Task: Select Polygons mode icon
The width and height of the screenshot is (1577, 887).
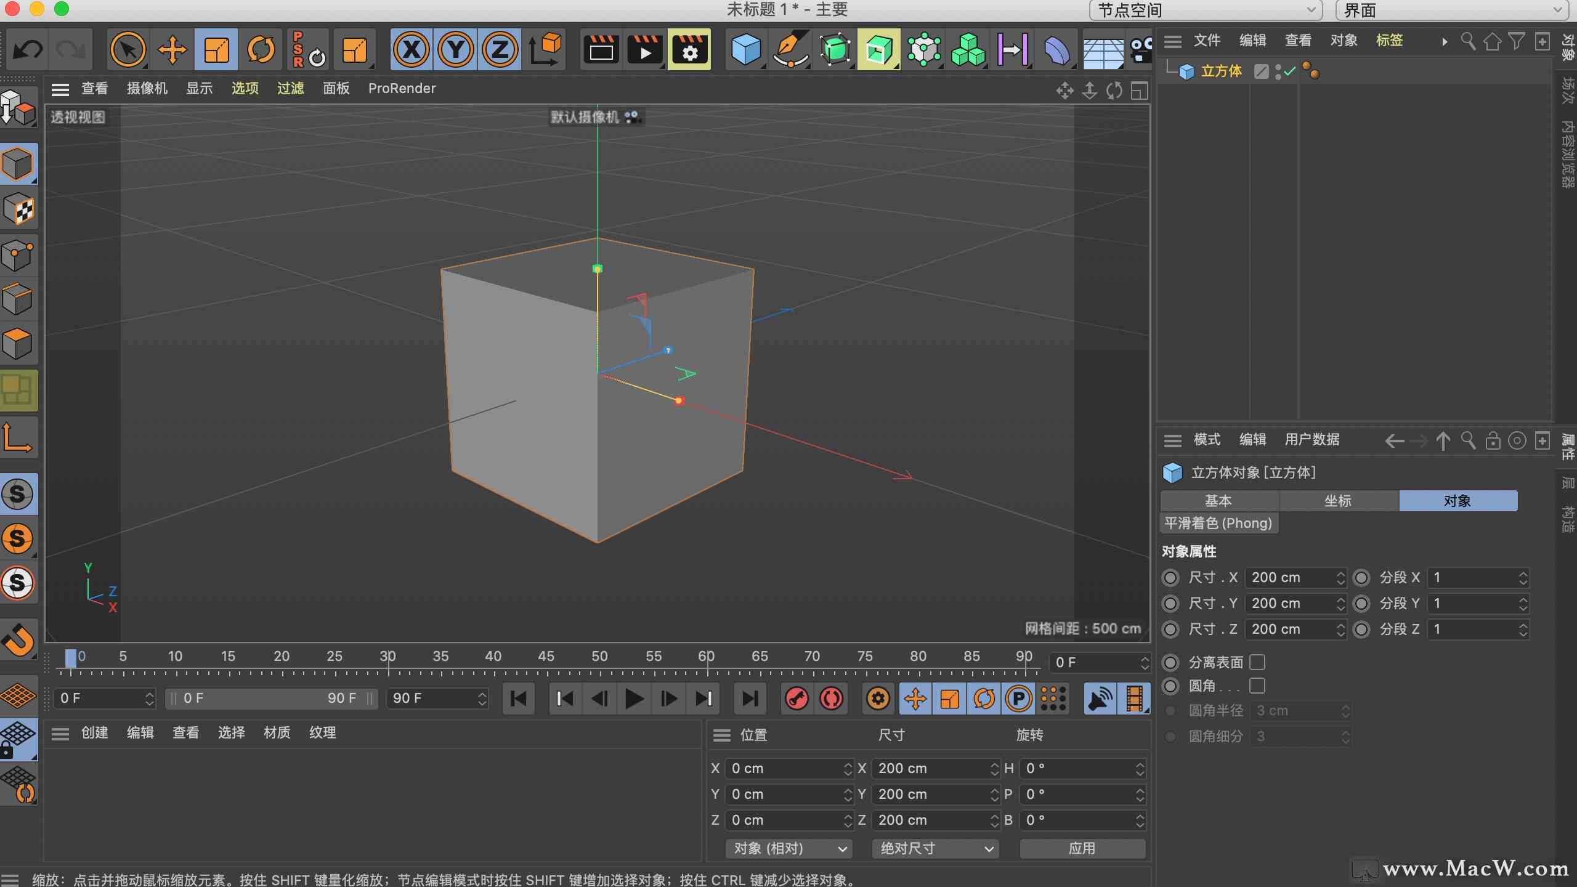Action: point(18,342)
